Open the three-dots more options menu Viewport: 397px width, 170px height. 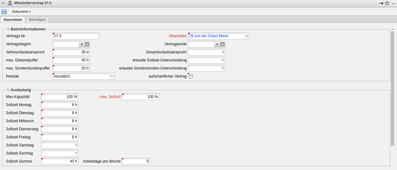[x=393, y=3]
